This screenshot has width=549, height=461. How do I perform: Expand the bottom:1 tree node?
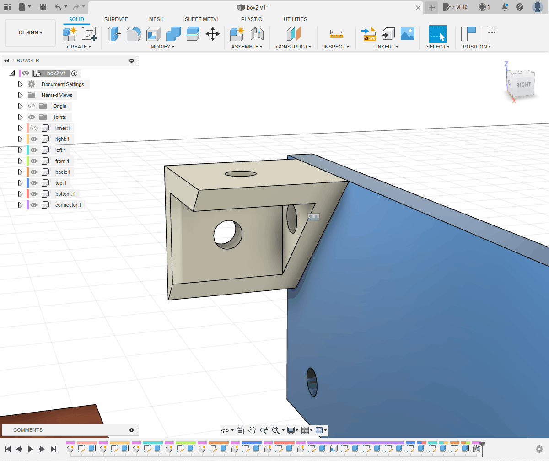point(20,194)
